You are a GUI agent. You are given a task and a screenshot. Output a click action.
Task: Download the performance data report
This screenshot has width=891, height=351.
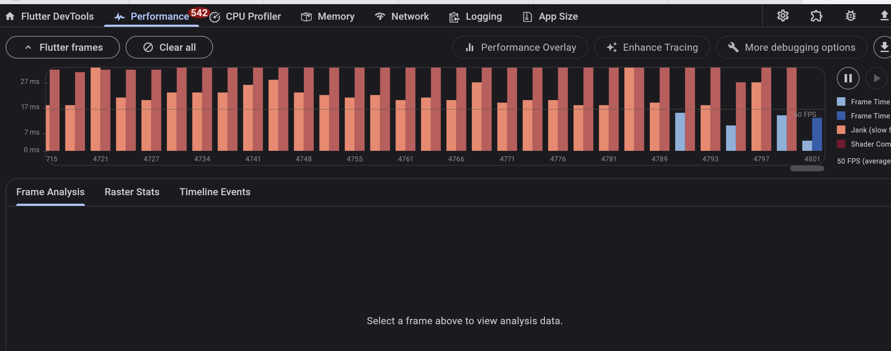[x=884, y=47]
